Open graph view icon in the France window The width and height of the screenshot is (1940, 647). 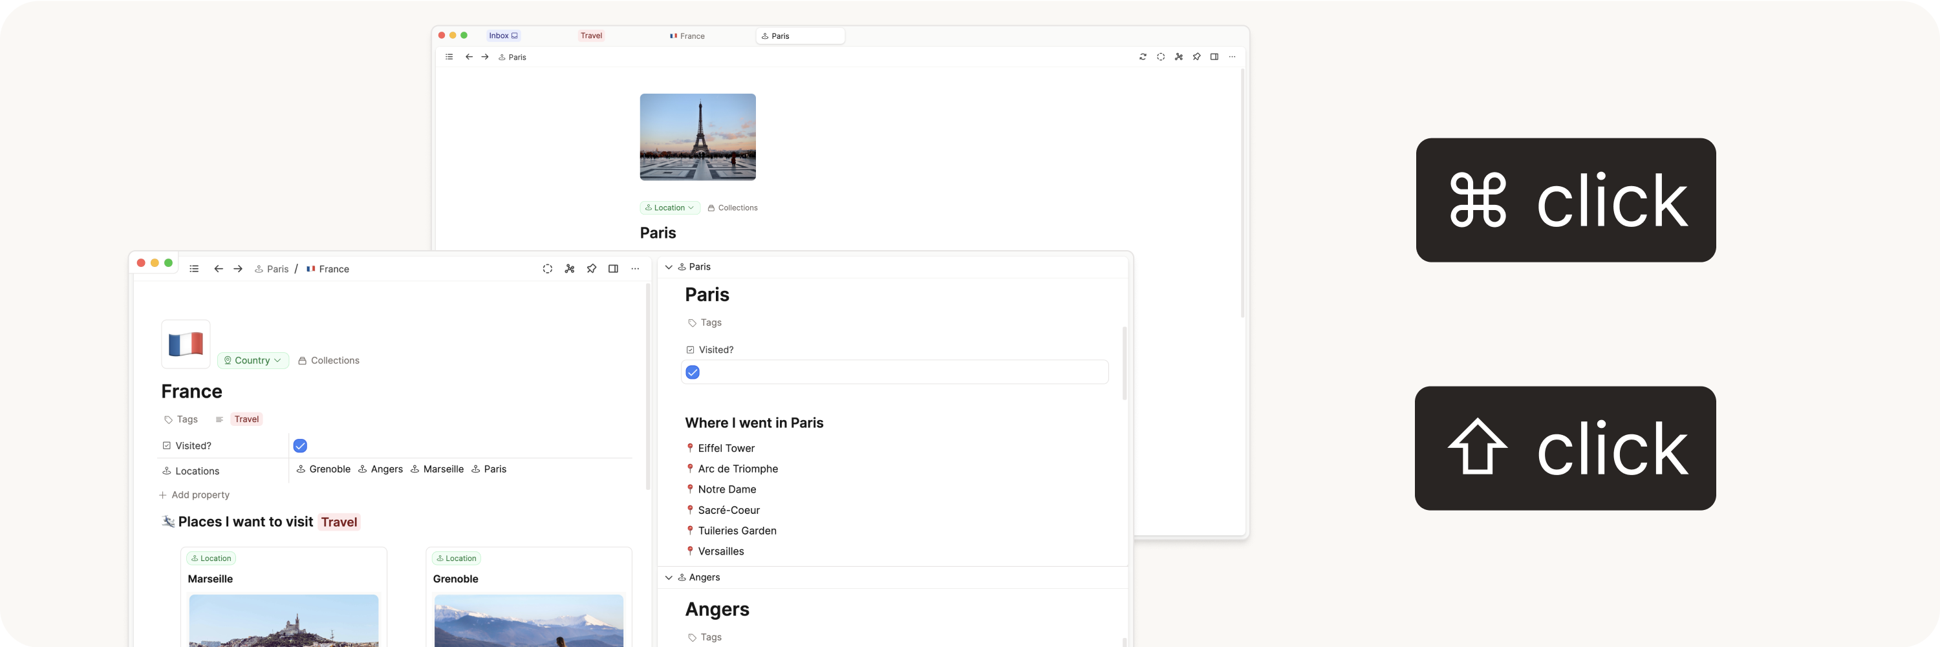(x=569, y=270)
